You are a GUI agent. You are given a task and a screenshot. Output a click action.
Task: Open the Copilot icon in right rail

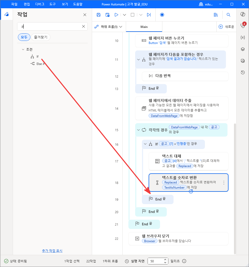243,14
